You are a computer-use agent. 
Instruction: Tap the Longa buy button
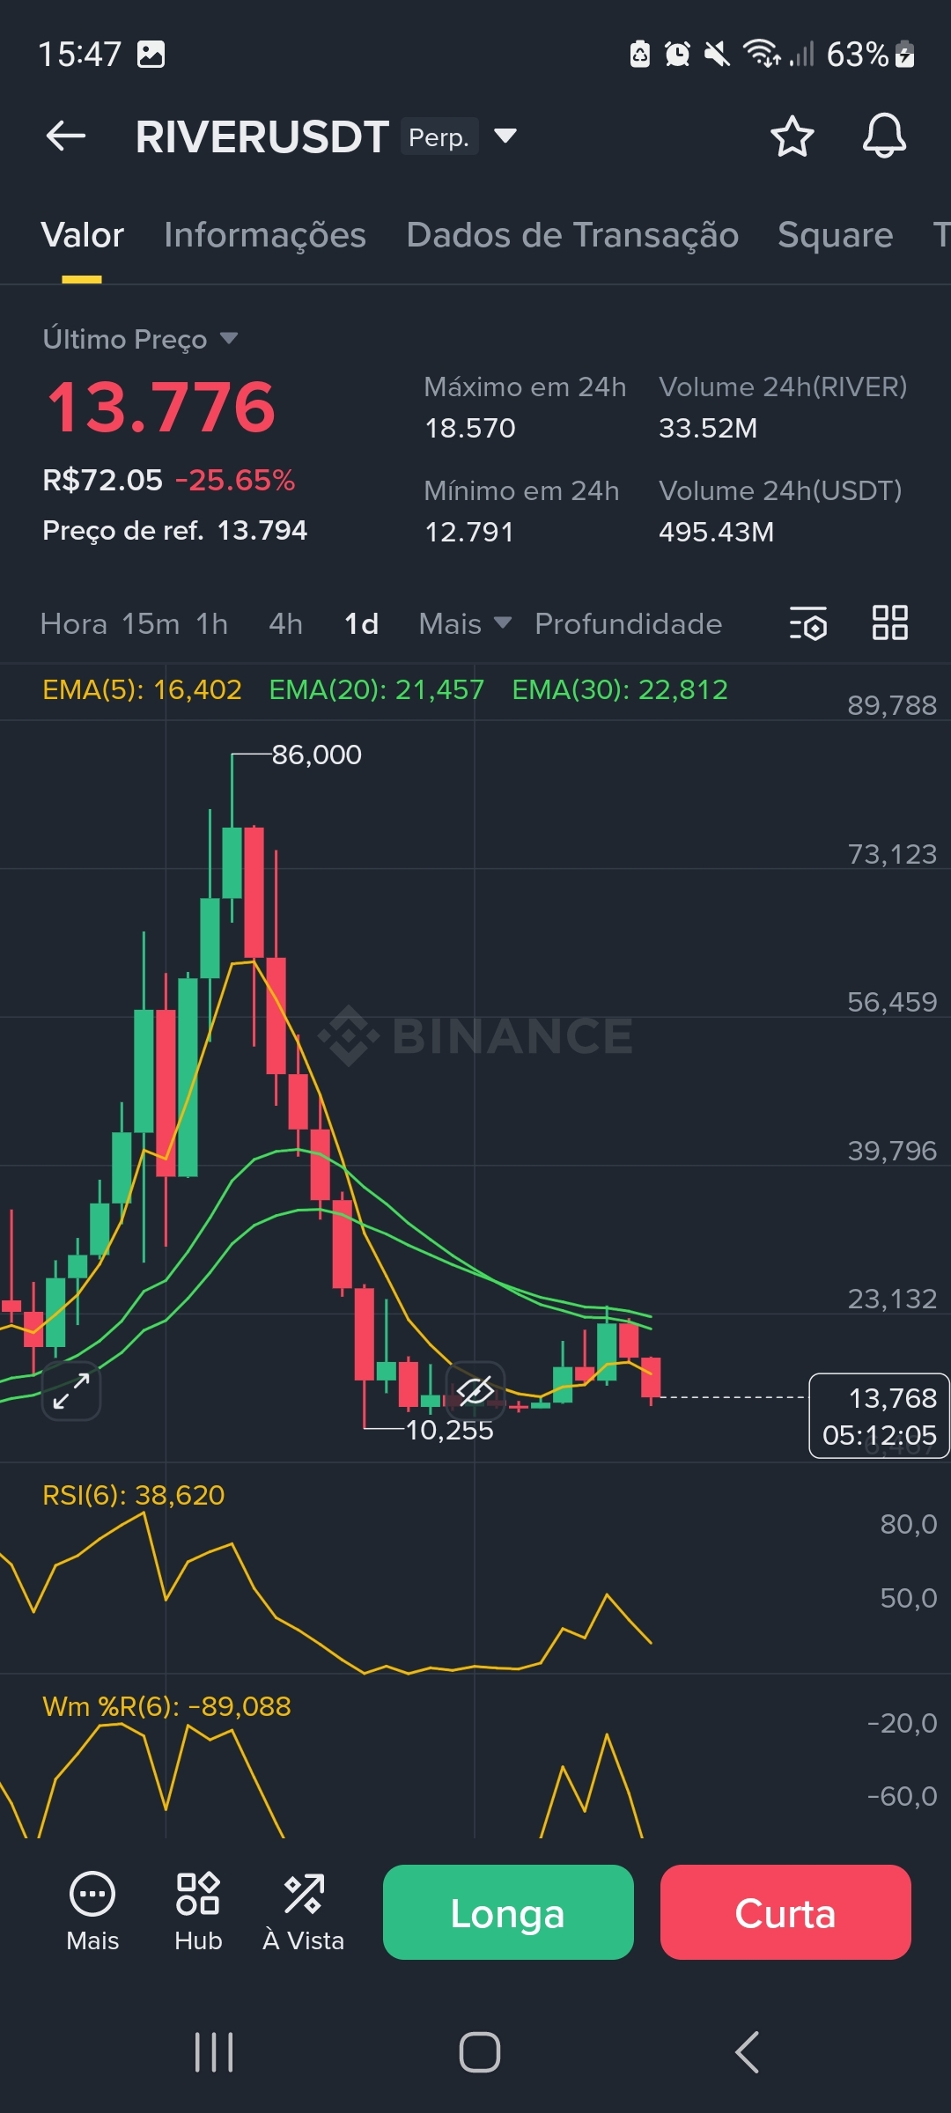click(x=508, y=1912)
